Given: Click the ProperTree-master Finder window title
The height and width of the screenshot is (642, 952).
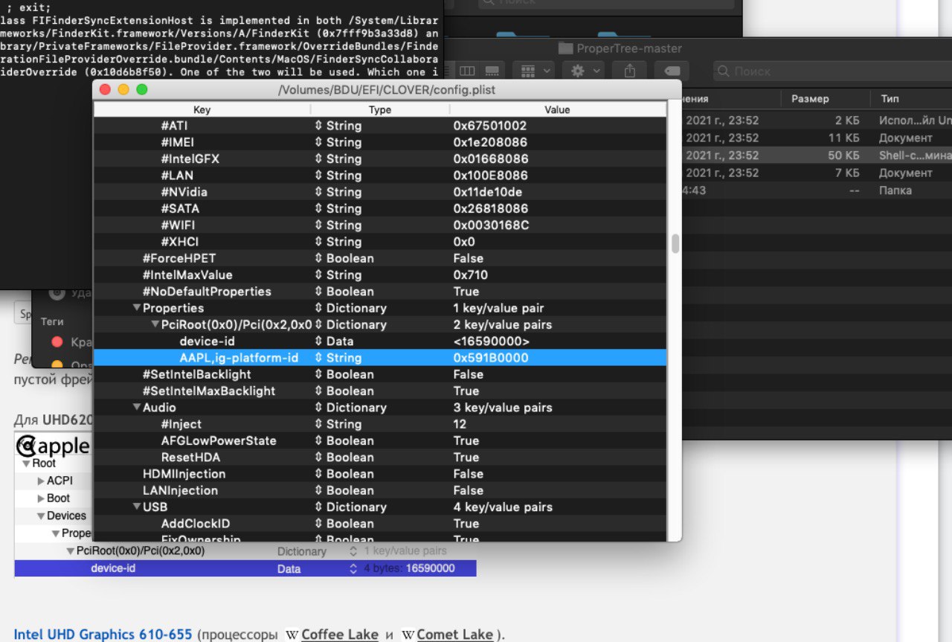Looking at the screenshot, I should [629, 48].
